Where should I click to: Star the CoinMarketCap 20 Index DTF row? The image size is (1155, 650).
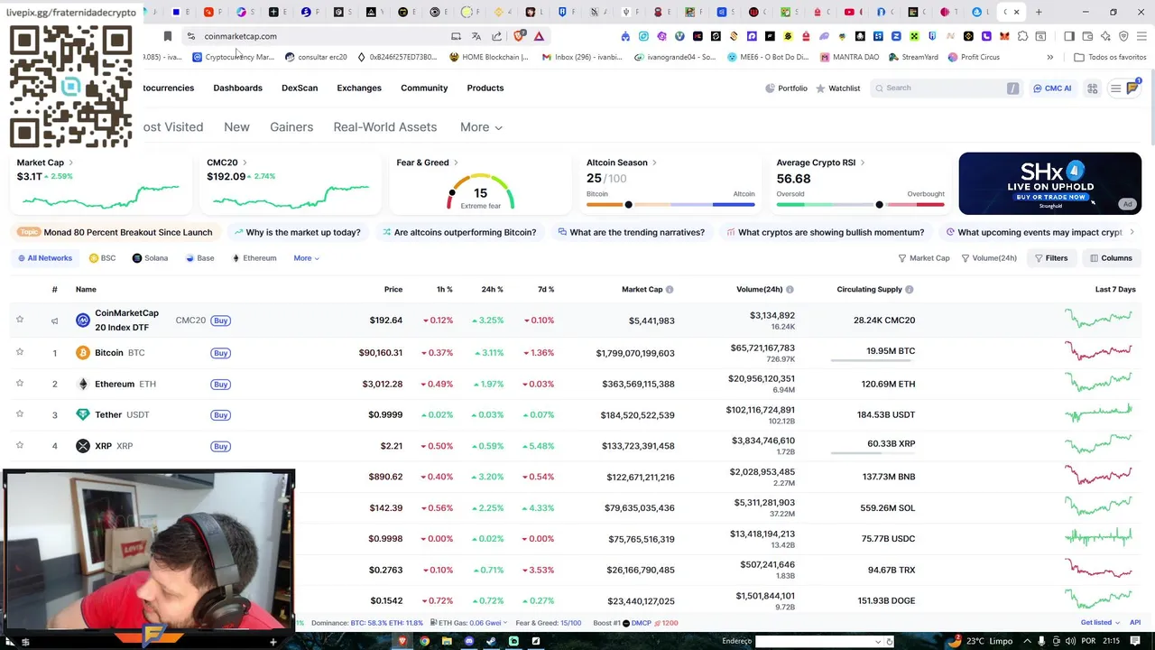20,320
